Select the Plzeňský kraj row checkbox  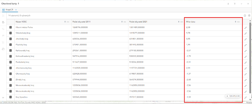[x=11, y=45]
